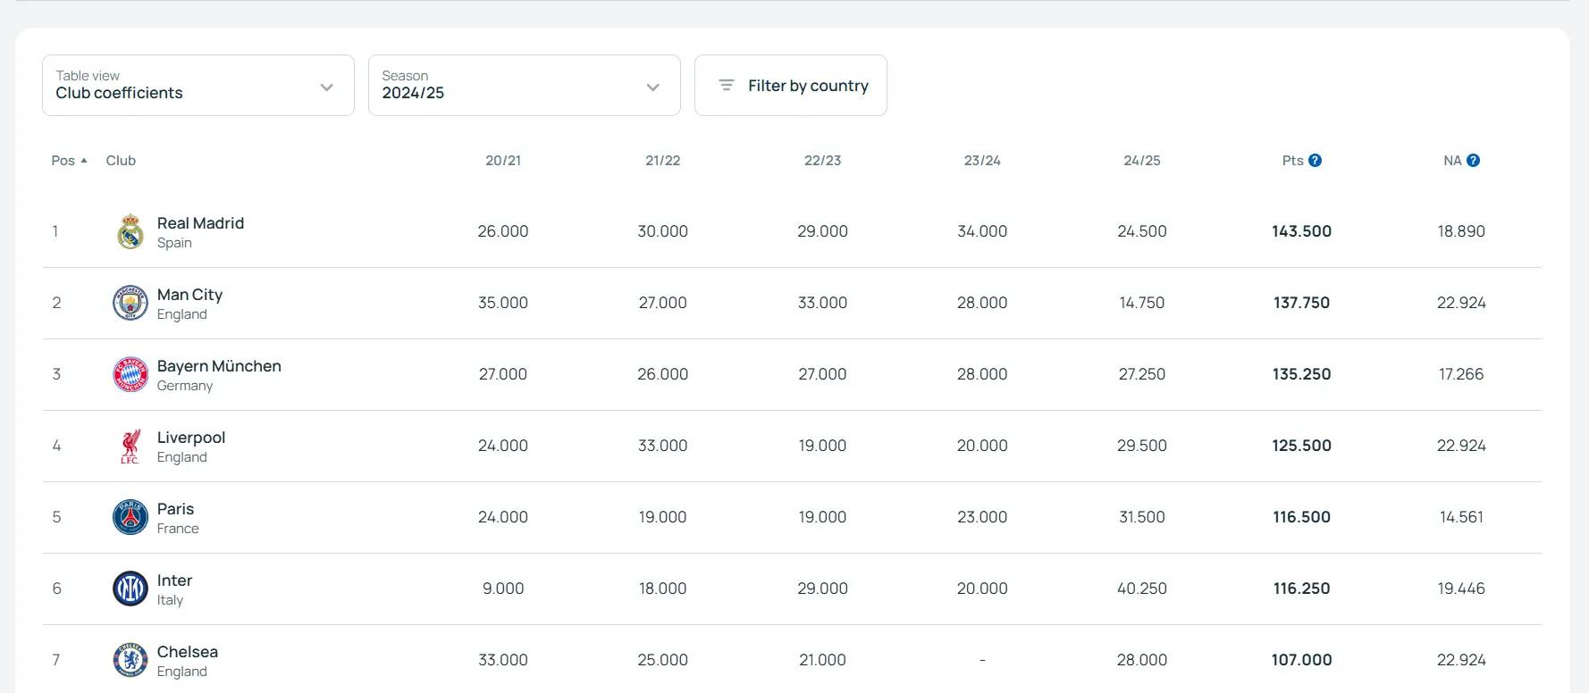Click Liverpool's 21/22 value 33.000

(663, 446)
